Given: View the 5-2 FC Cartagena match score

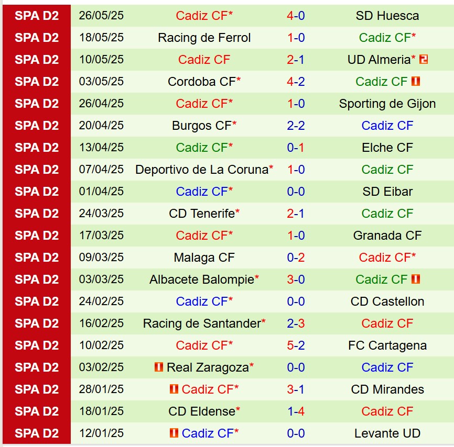Looking at the screenshot, I should coord(296,345).
